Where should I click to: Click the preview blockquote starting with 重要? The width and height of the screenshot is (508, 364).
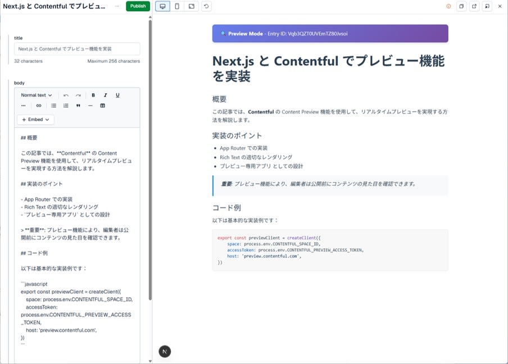pyautogui.click(x=330, y=185)
